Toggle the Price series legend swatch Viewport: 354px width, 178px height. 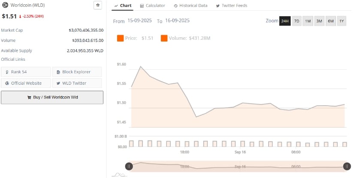coord(120,38)
